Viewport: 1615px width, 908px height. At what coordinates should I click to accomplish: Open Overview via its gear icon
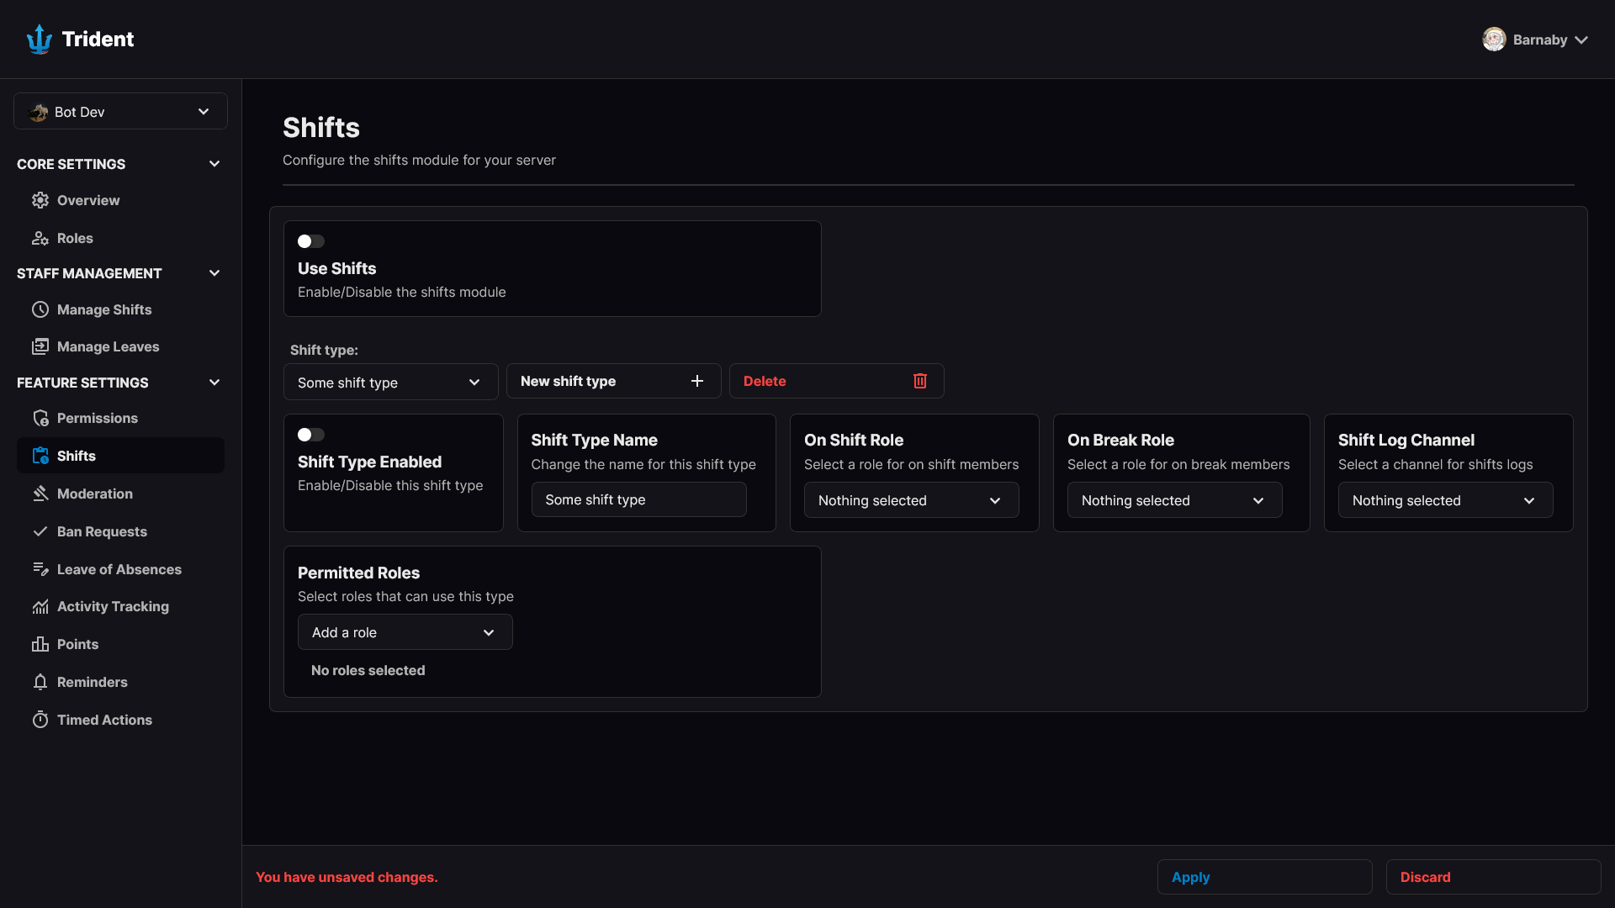(x=40, y=200)
